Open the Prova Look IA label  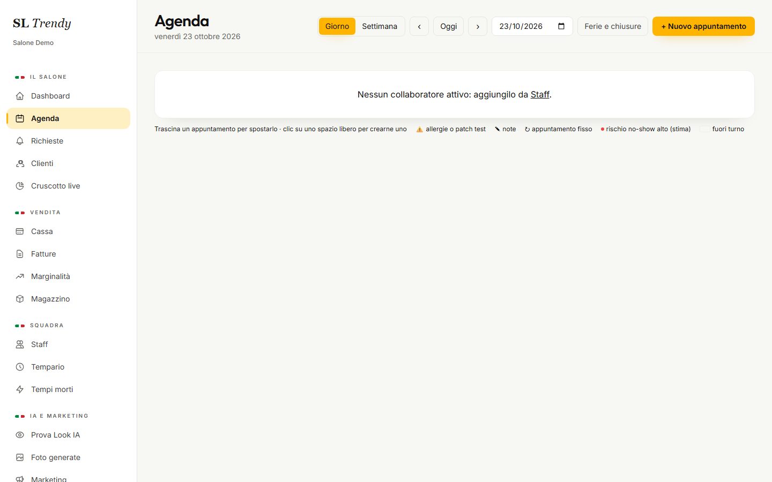click(x=55, y=435)
